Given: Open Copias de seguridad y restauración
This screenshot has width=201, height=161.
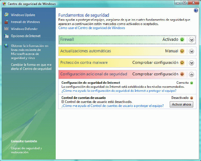Looking at the screenshot, I should [x=26, y=150].
